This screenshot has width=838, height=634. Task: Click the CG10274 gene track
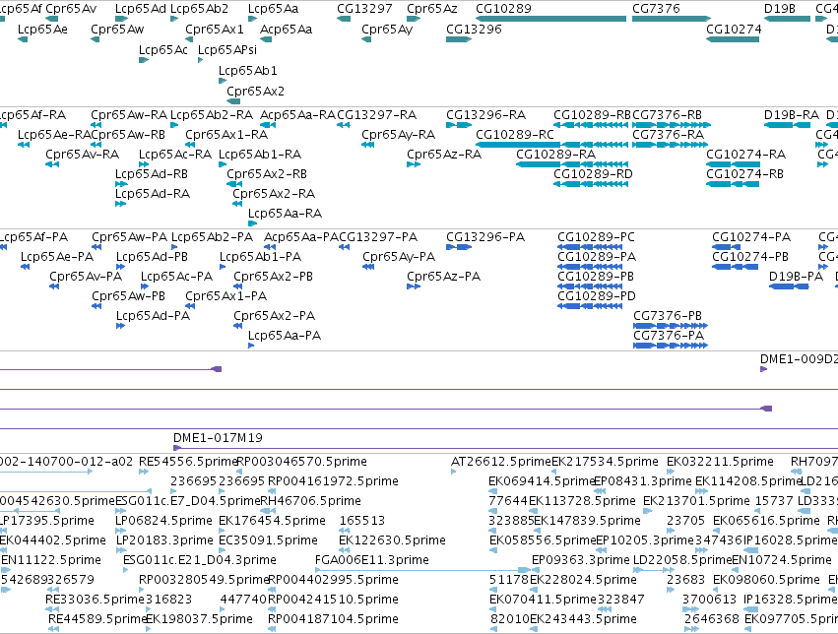(733, 39)
